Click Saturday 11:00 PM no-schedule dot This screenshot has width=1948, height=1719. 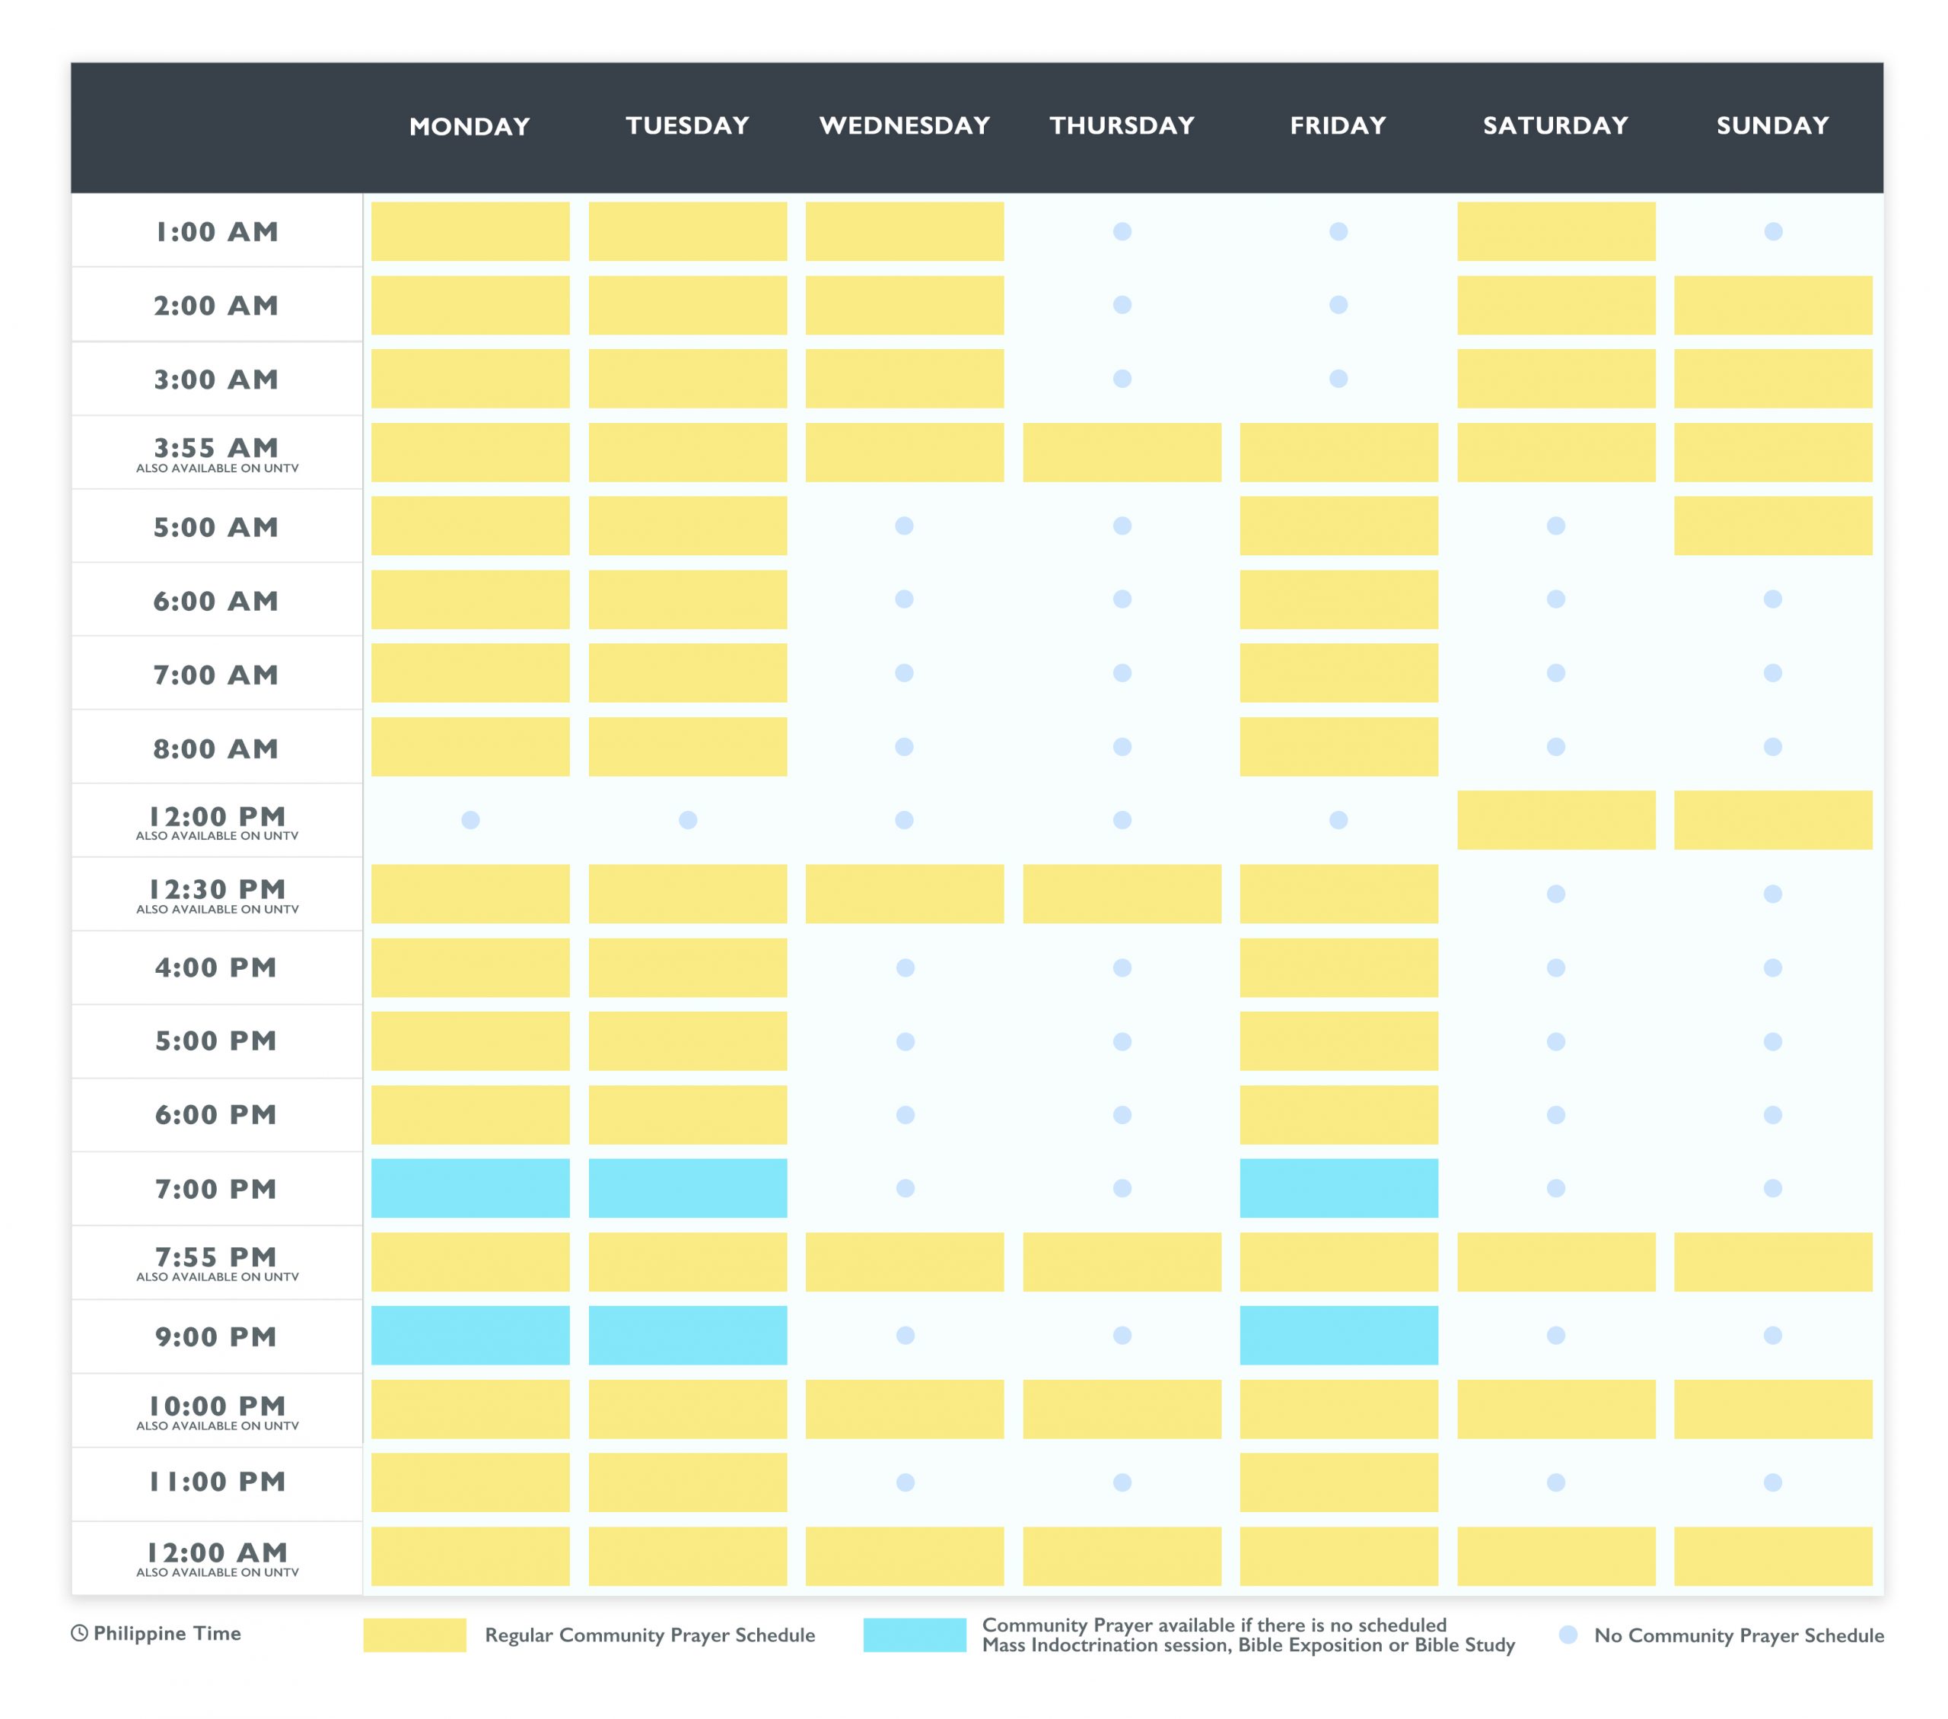pyautogui.click(x=1555, y=1482)
